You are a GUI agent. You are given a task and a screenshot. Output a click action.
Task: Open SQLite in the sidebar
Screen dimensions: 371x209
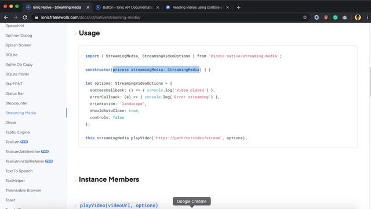click(12, 55)
